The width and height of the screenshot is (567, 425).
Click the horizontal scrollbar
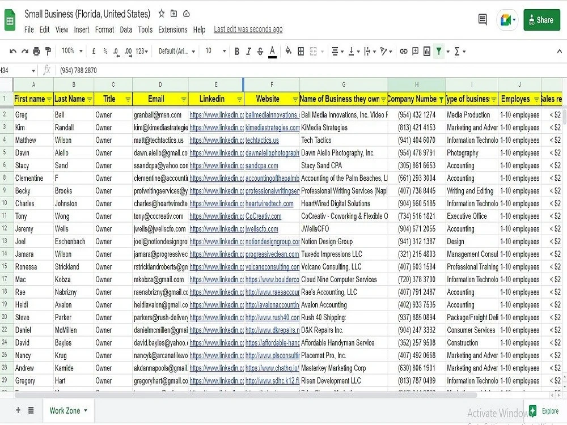coord(246,395)
